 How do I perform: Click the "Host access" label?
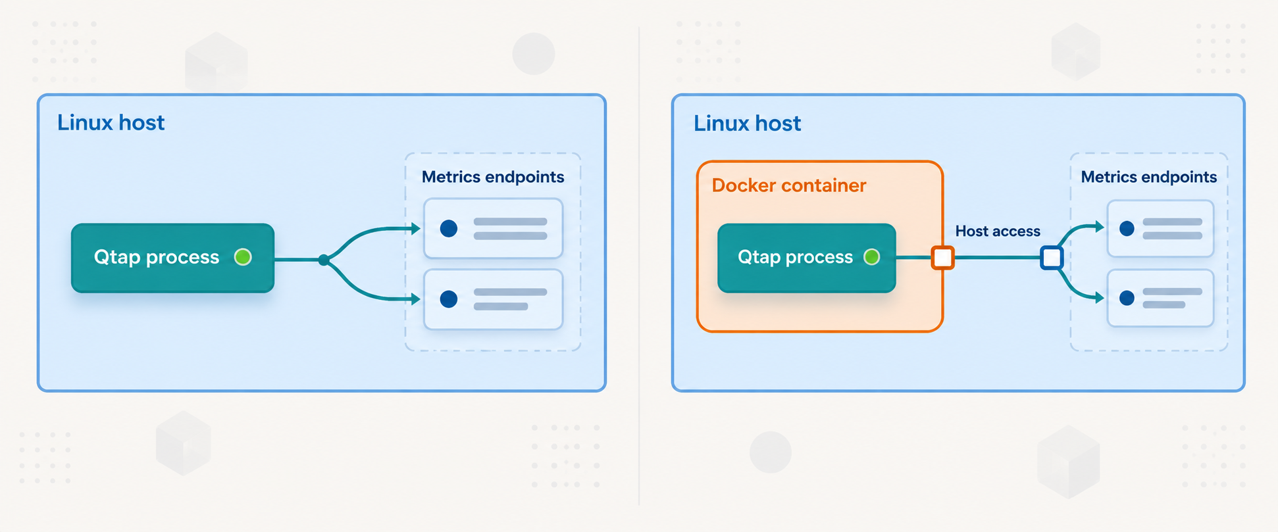998,231
